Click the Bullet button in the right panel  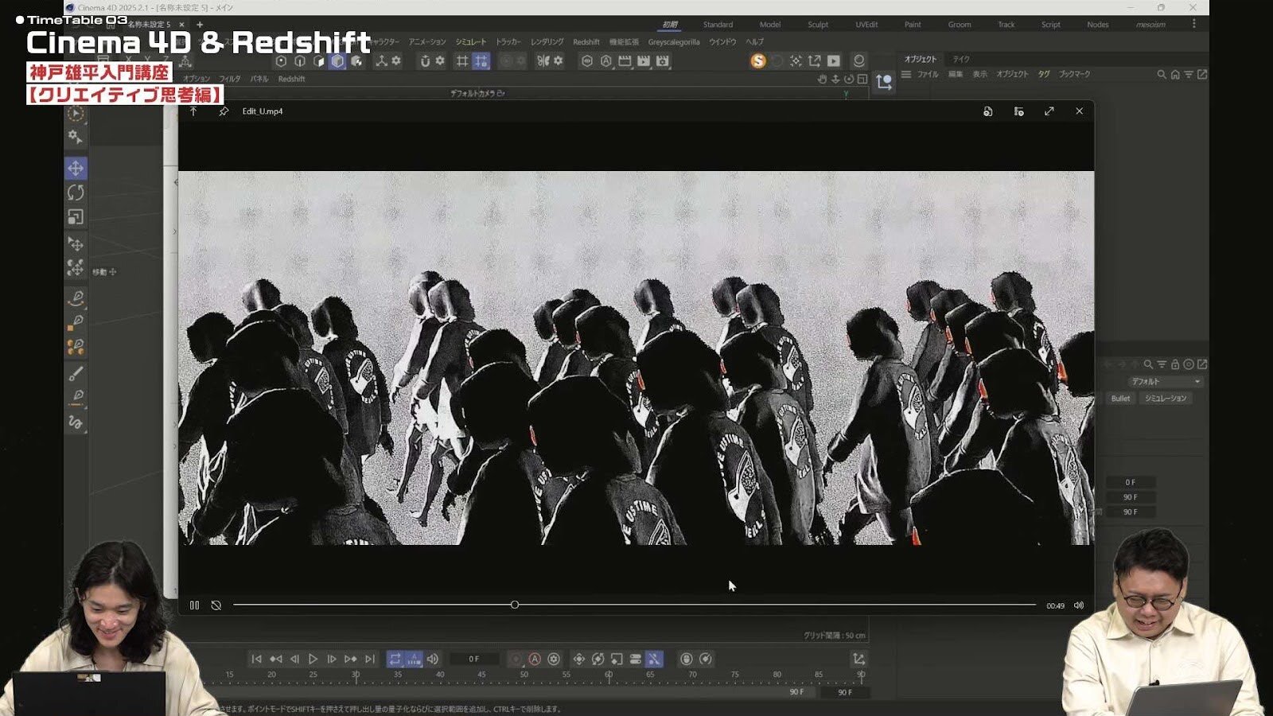coord(1120,398)
